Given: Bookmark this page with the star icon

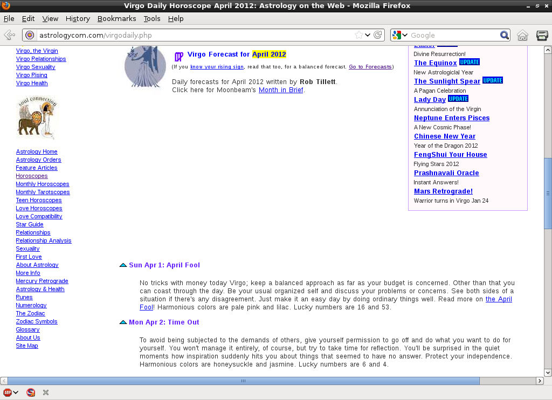Looking at the screenshot, I should 358,35.
